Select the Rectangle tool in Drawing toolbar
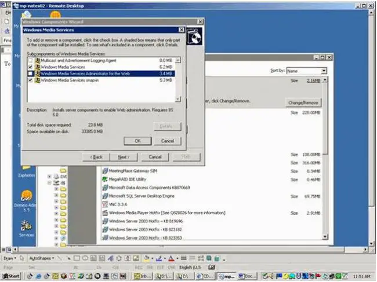 coord(77,258)
